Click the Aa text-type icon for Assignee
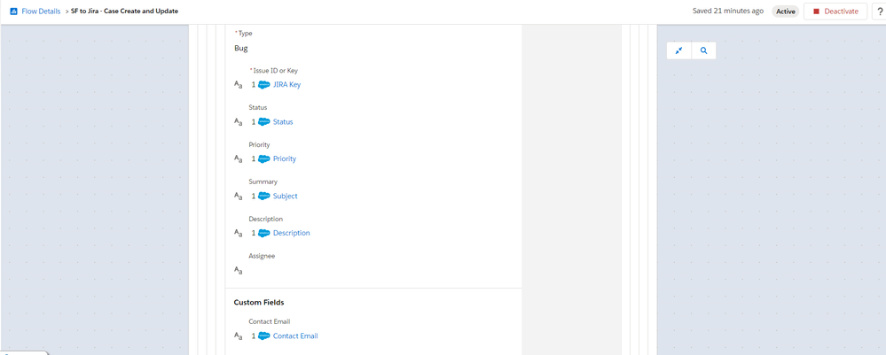 pos(239,271)
